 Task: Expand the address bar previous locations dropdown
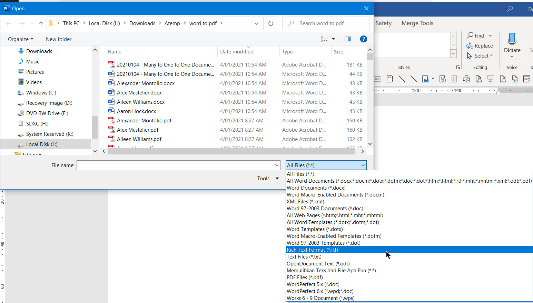256,23
